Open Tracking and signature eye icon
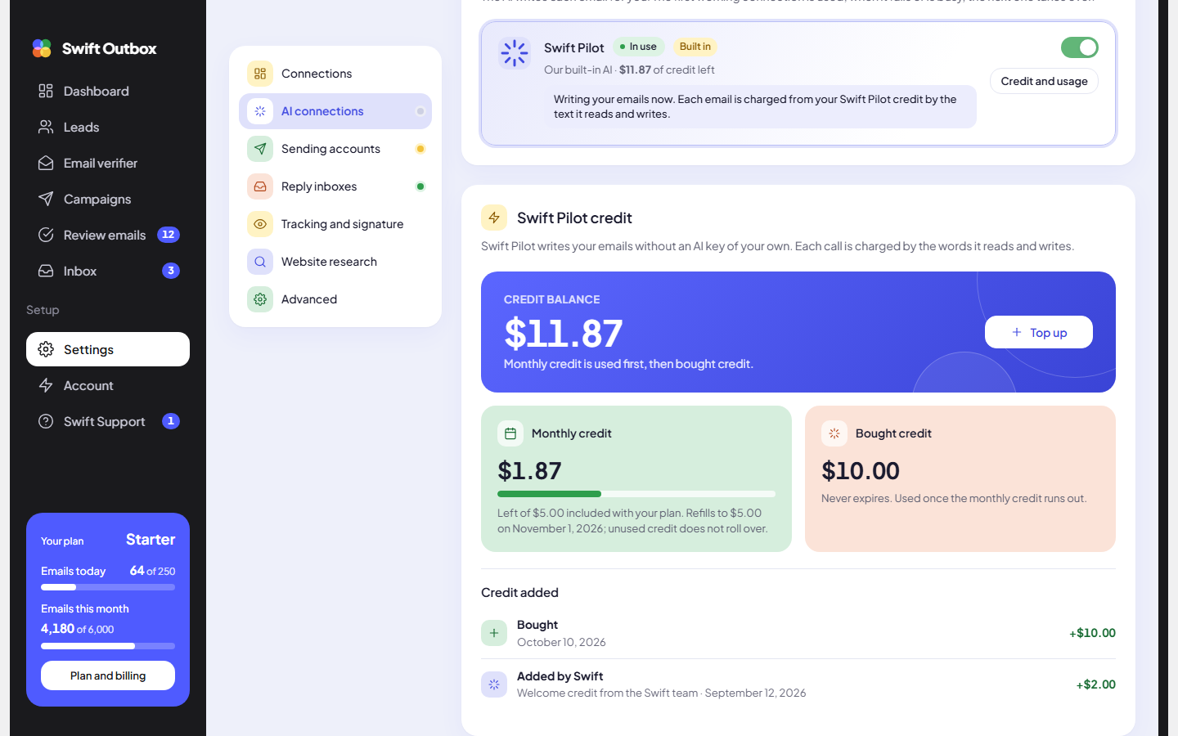This screenshot has height=736, width=1178. coord(260,224)
